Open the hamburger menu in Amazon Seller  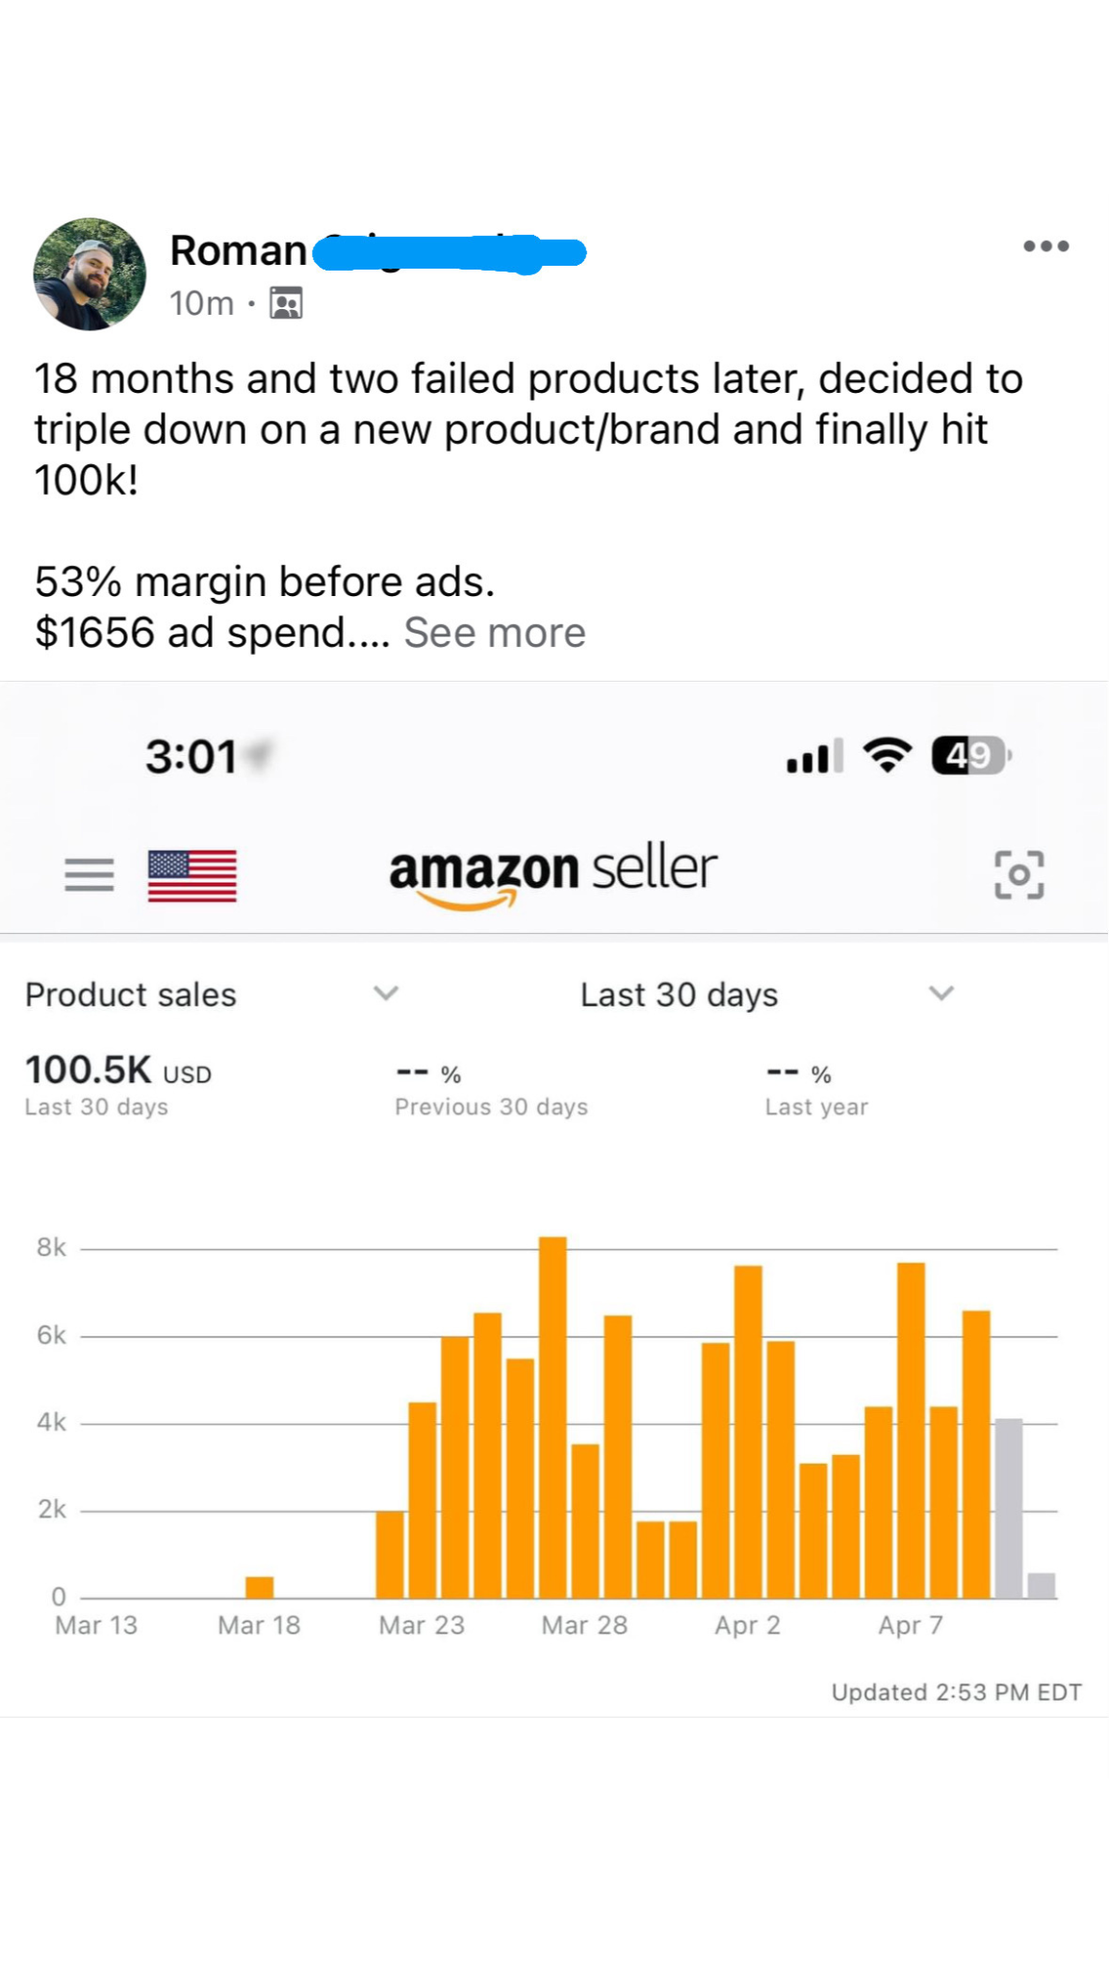[89, 874]
